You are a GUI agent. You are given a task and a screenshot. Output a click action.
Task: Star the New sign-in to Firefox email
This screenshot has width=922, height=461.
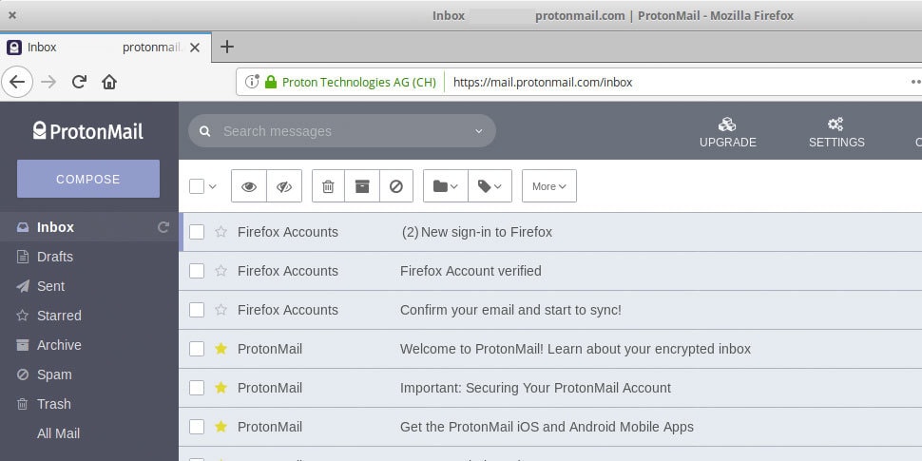[x=221, y=232]
